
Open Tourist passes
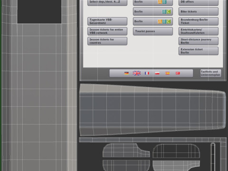pos(153,31)
